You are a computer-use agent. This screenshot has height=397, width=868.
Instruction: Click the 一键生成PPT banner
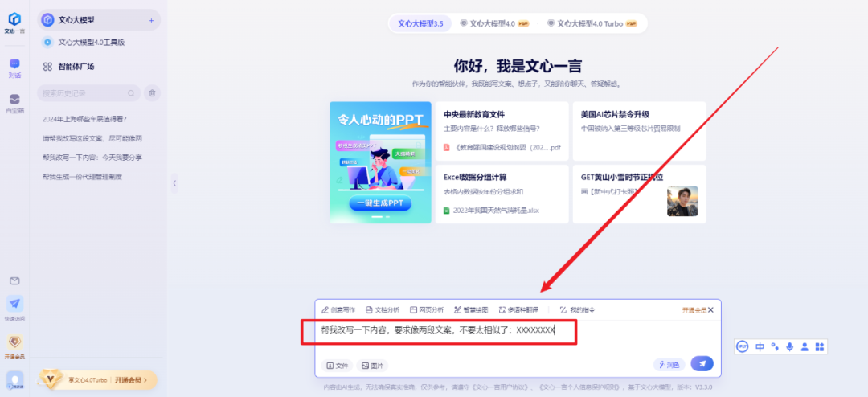[x=380, y=203]
